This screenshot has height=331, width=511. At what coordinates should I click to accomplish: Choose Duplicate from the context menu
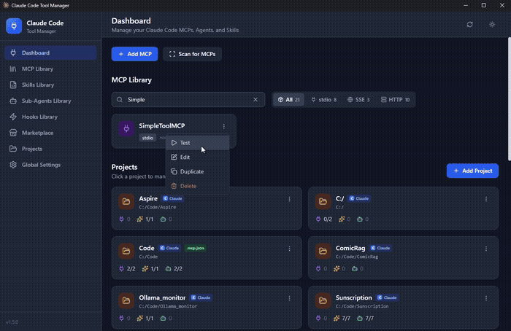[198, 171]
